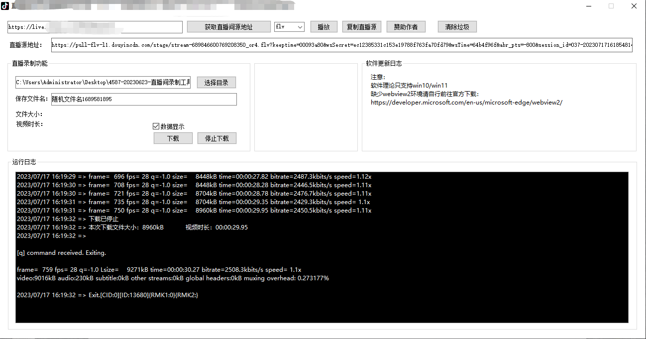
Task: Click the 本次下载文件大小 log line
Action: (132, 227)
